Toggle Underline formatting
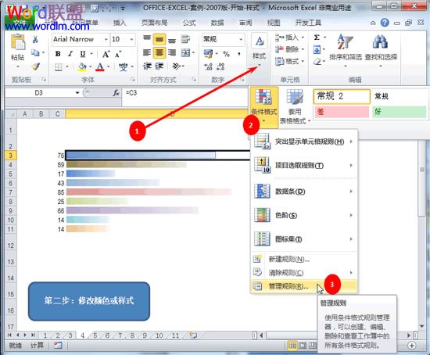Viewport: 430px width, 355px height. pyautogui.click(x=83, y=54)
